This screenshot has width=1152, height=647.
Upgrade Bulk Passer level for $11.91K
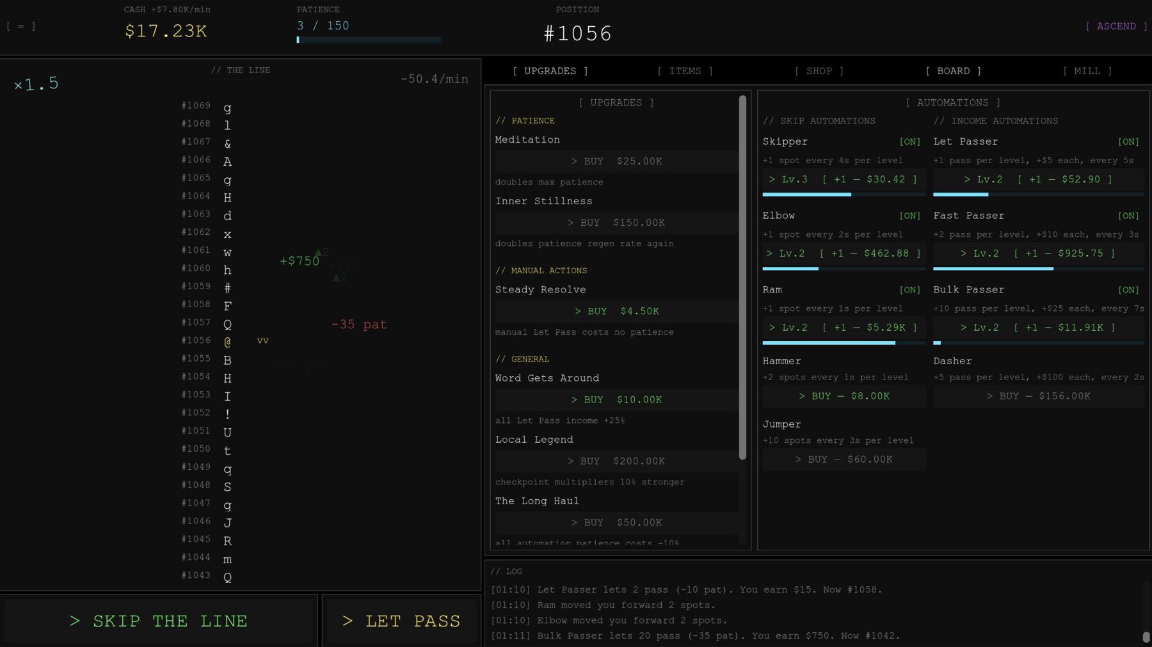(1038, 328)
